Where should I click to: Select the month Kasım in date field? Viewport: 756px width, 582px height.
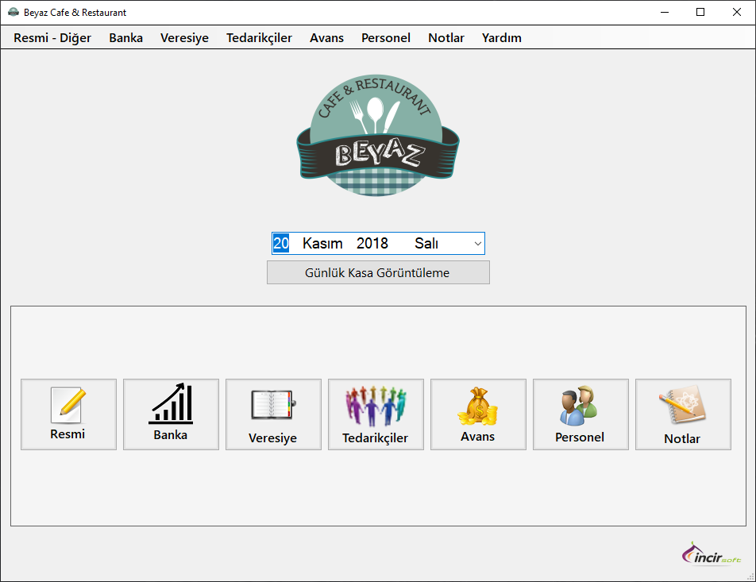click(x=322, y=243)
